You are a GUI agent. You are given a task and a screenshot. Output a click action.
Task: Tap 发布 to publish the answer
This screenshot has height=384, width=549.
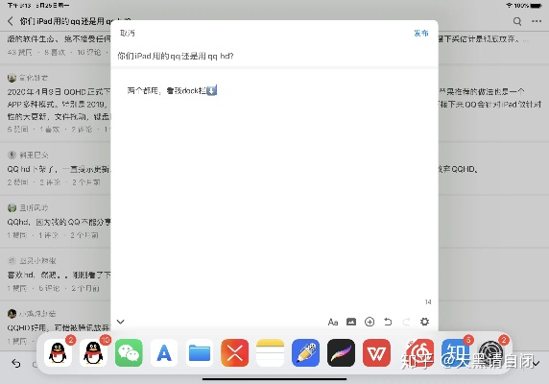(x=420, y=34)
